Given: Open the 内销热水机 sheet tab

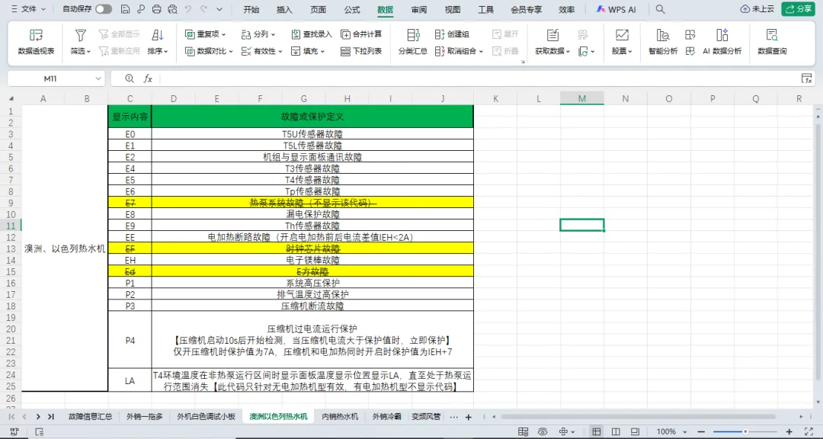Looking at the screenshot, I should tap(340, 416).
